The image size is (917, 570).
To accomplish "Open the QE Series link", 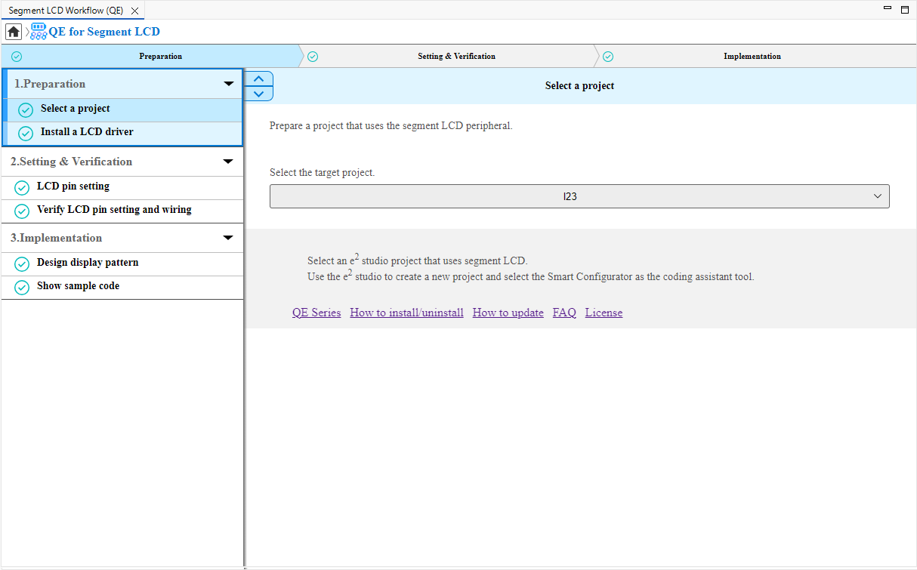I will (316, 313).
